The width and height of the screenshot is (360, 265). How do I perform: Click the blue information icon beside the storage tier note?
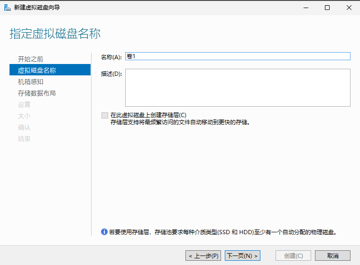[104, 232]
